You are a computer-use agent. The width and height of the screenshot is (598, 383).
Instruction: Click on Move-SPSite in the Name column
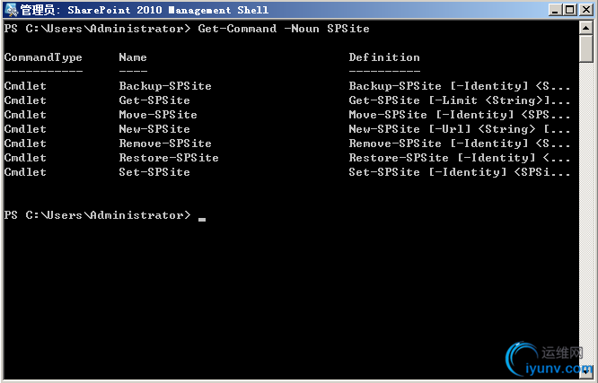pos(158,115)
